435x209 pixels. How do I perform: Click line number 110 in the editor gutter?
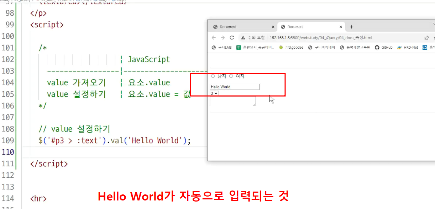point(8,152)
